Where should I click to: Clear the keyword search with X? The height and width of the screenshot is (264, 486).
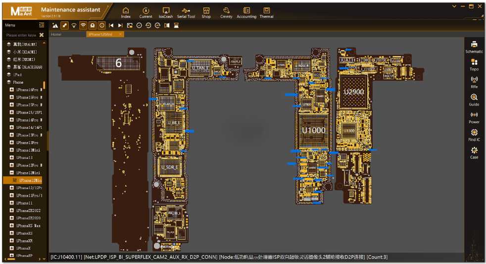point(42,35)
